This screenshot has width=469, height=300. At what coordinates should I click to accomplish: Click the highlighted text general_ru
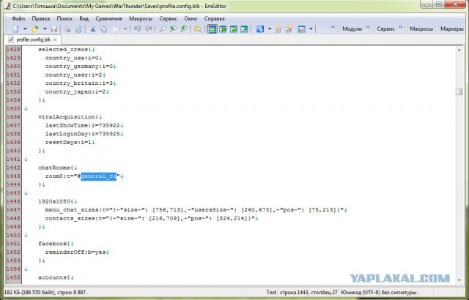click(98, 176)
